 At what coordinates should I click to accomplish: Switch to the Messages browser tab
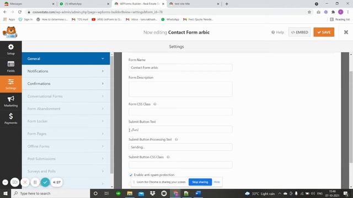point(29,4)
